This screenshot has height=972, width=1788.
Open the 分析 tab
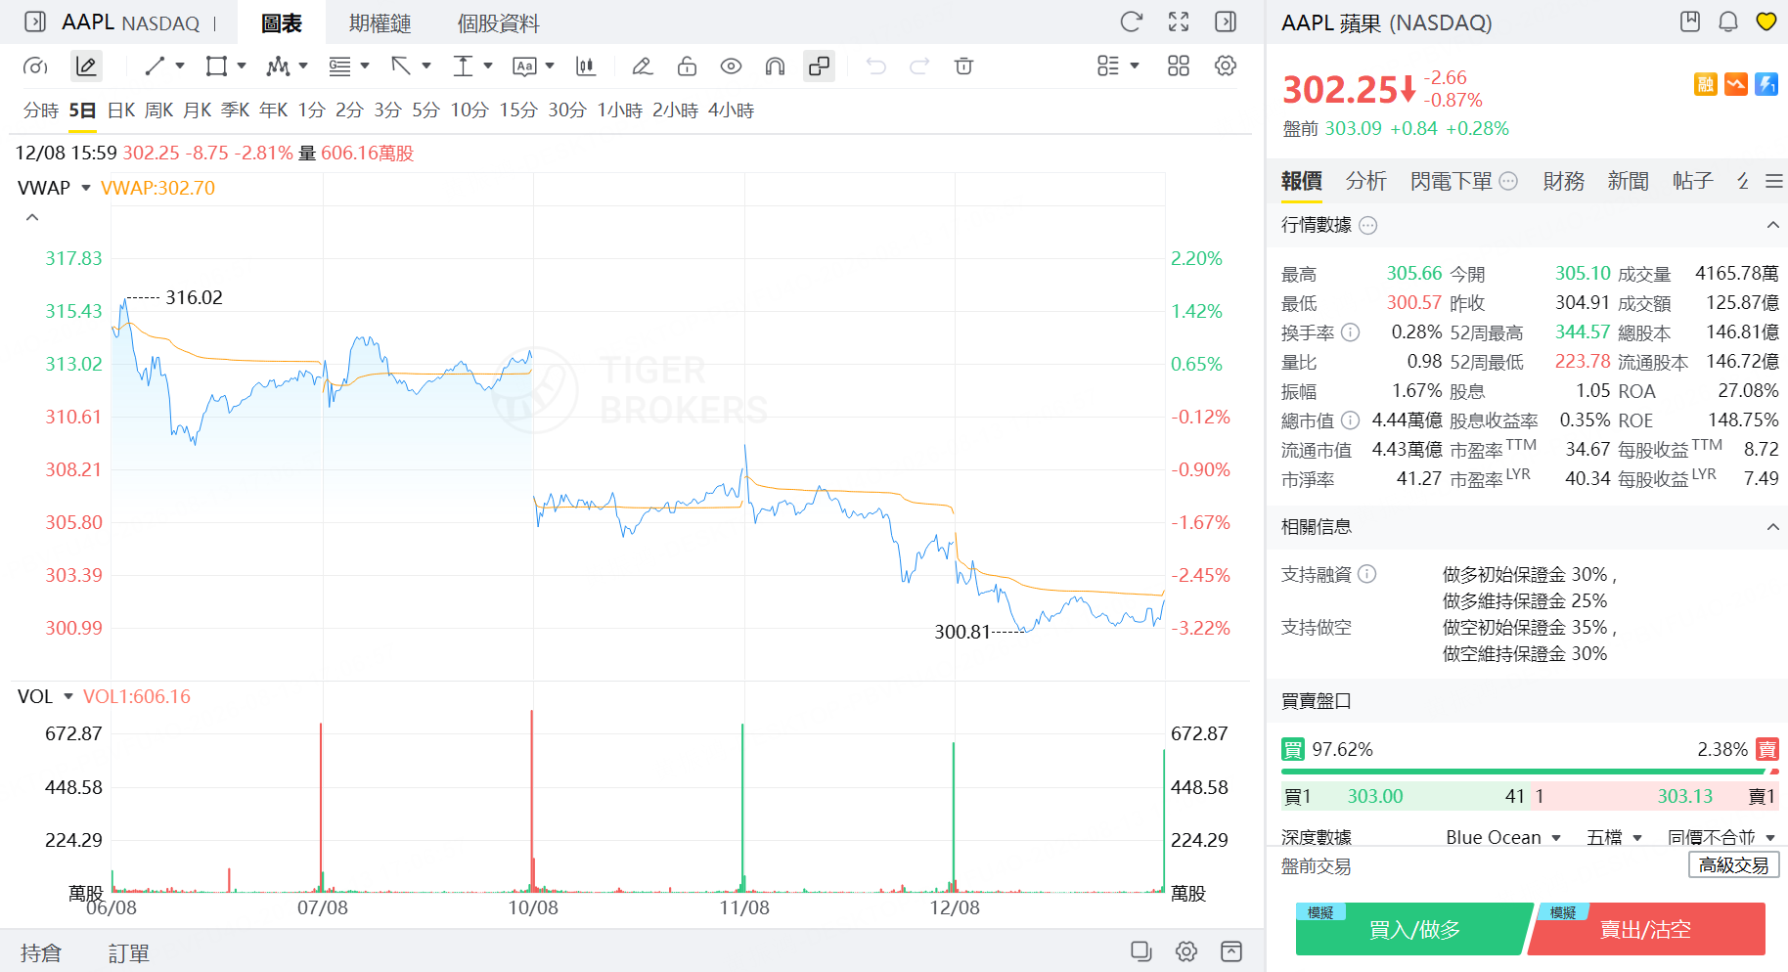click(1365, 181)
